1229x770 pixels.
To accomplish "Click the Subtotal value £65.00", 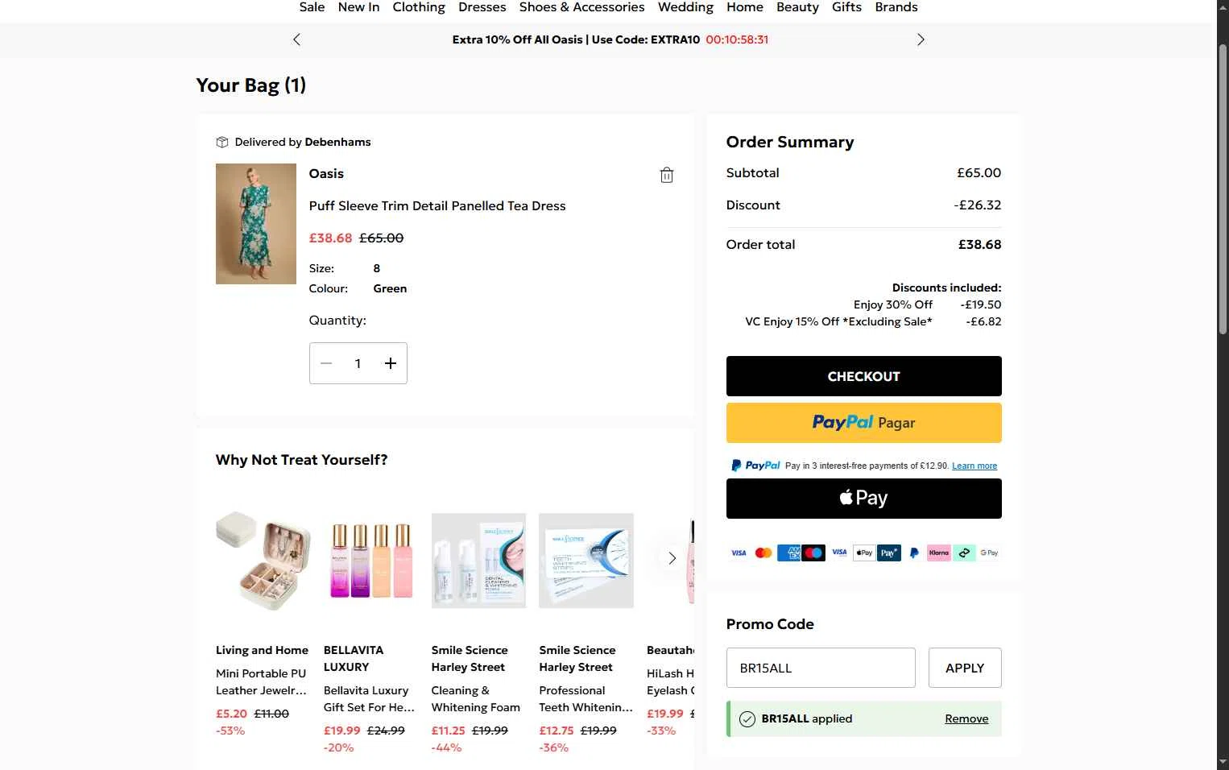I will [979, 173].
